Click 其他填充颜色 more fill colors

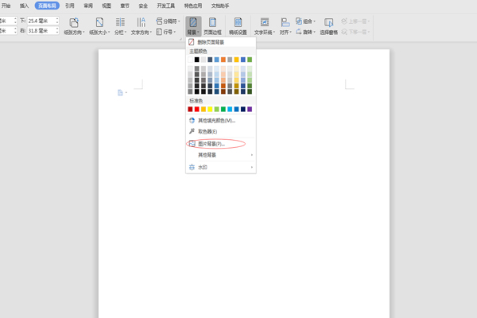(216, 121)
